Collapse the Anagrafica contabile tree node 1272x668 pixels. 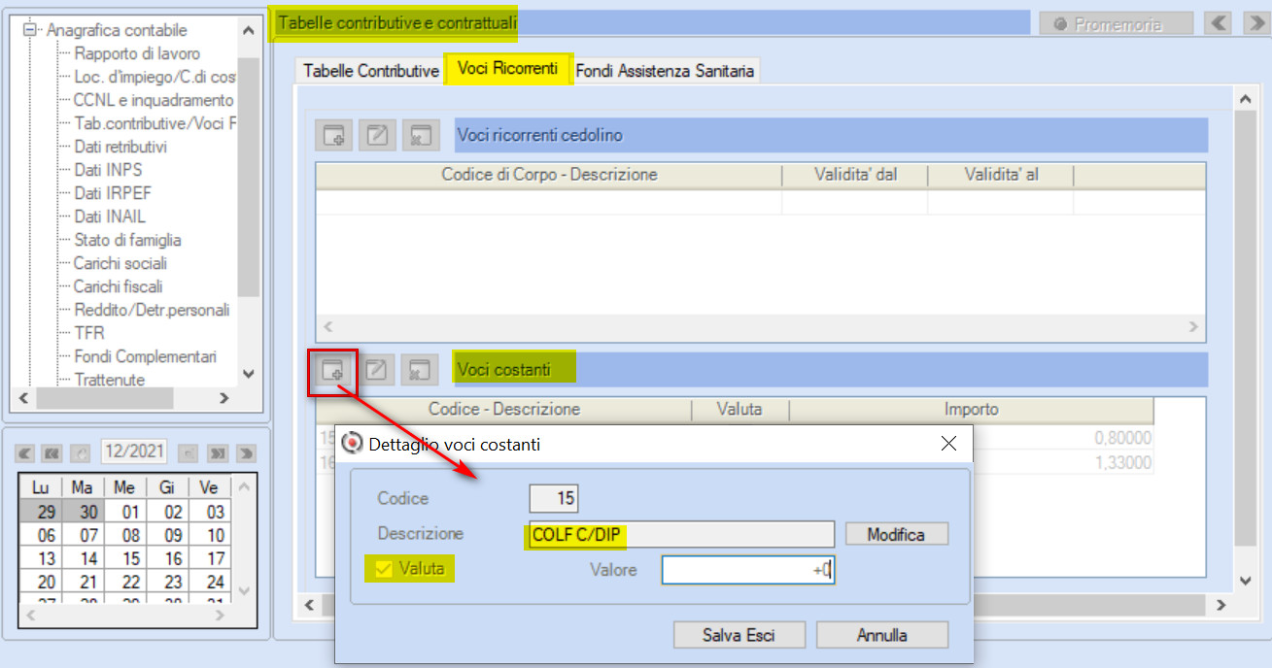(x=29, y=30)
